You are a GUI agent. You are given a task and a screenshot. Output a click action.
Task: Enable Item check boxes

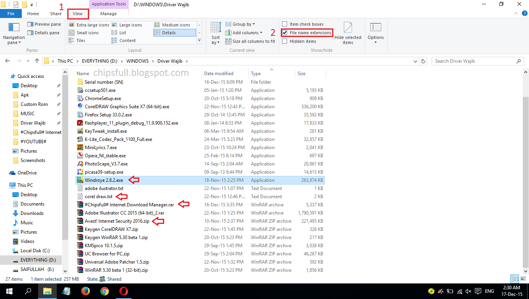click(x=285, y=24)
